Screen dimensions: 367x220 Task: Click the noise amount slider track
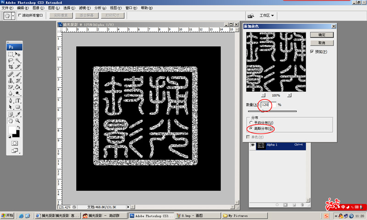272,111
